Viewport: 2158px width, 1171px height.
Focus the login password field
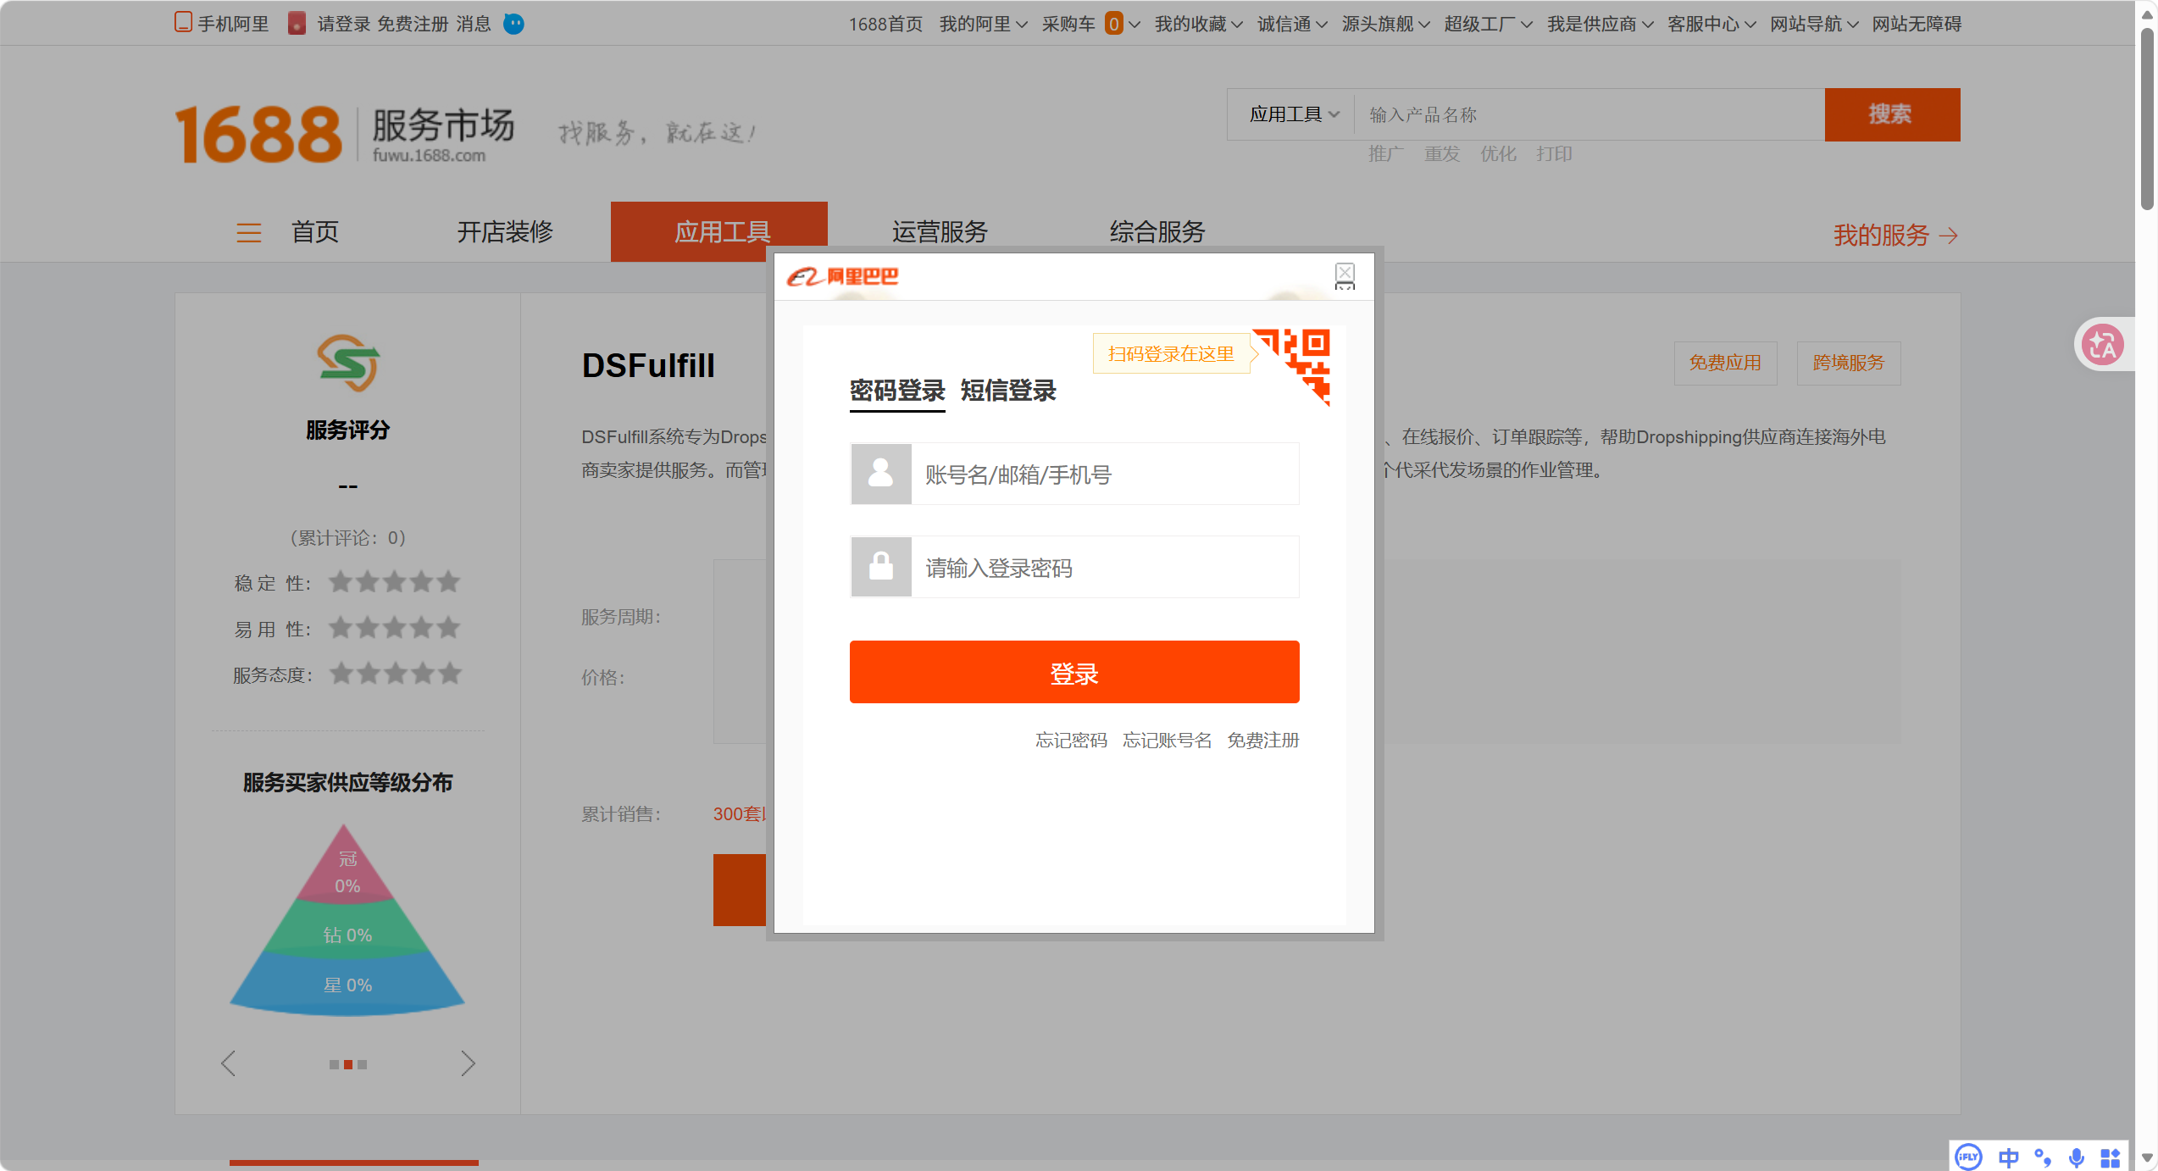pyautogui.click(x=1074, y=568)
